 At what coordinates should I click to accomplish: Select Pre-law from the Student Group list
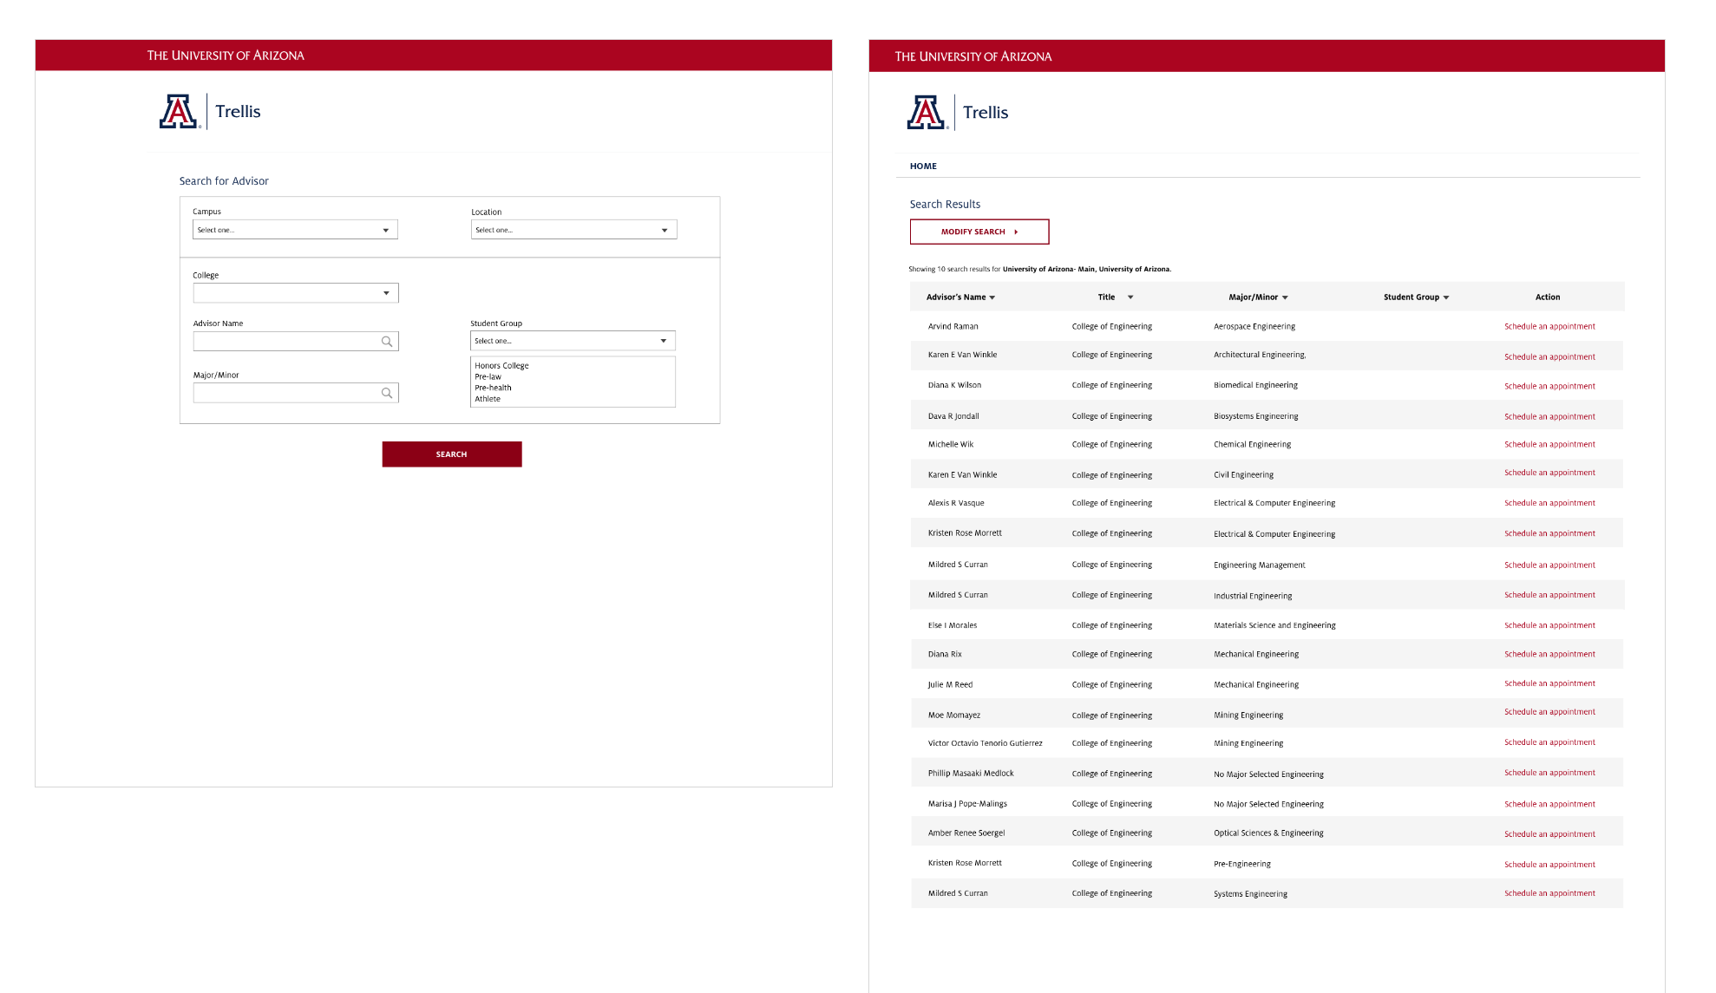point(488,376)
